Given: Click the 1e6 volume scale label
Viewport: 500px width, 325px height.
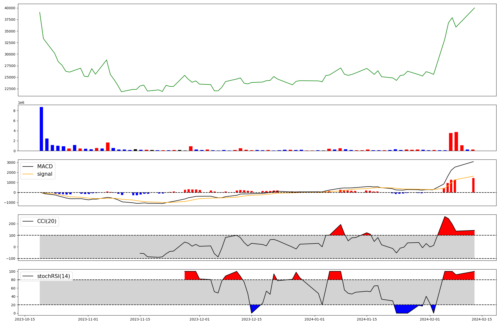Looking at the screenshot, I should (21, 102).
